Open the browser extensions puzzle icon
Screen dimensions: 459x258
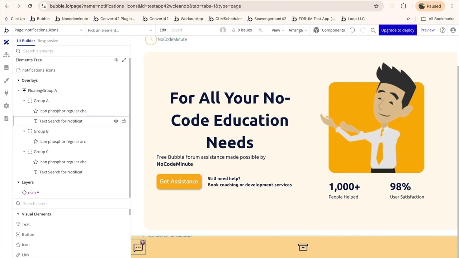[x=404, y=6]
